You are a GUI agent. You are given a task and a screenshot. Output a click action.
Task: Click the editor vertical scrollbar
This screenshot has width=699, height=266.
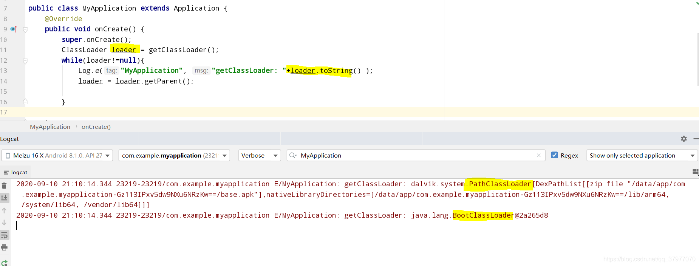pos(697,59)
